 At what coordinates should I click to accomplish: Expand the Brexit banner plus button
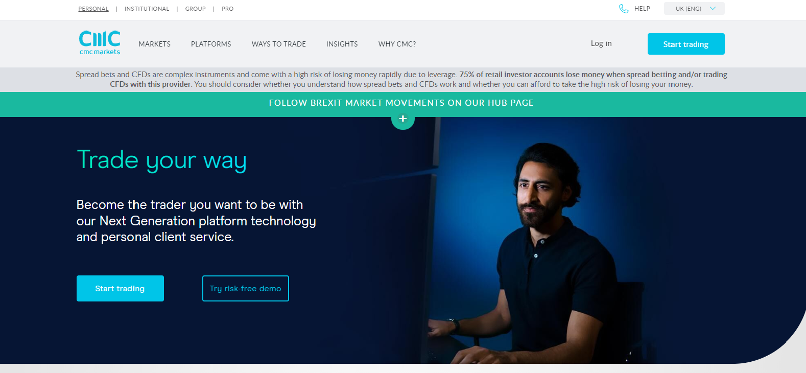[x=403, y=119]
